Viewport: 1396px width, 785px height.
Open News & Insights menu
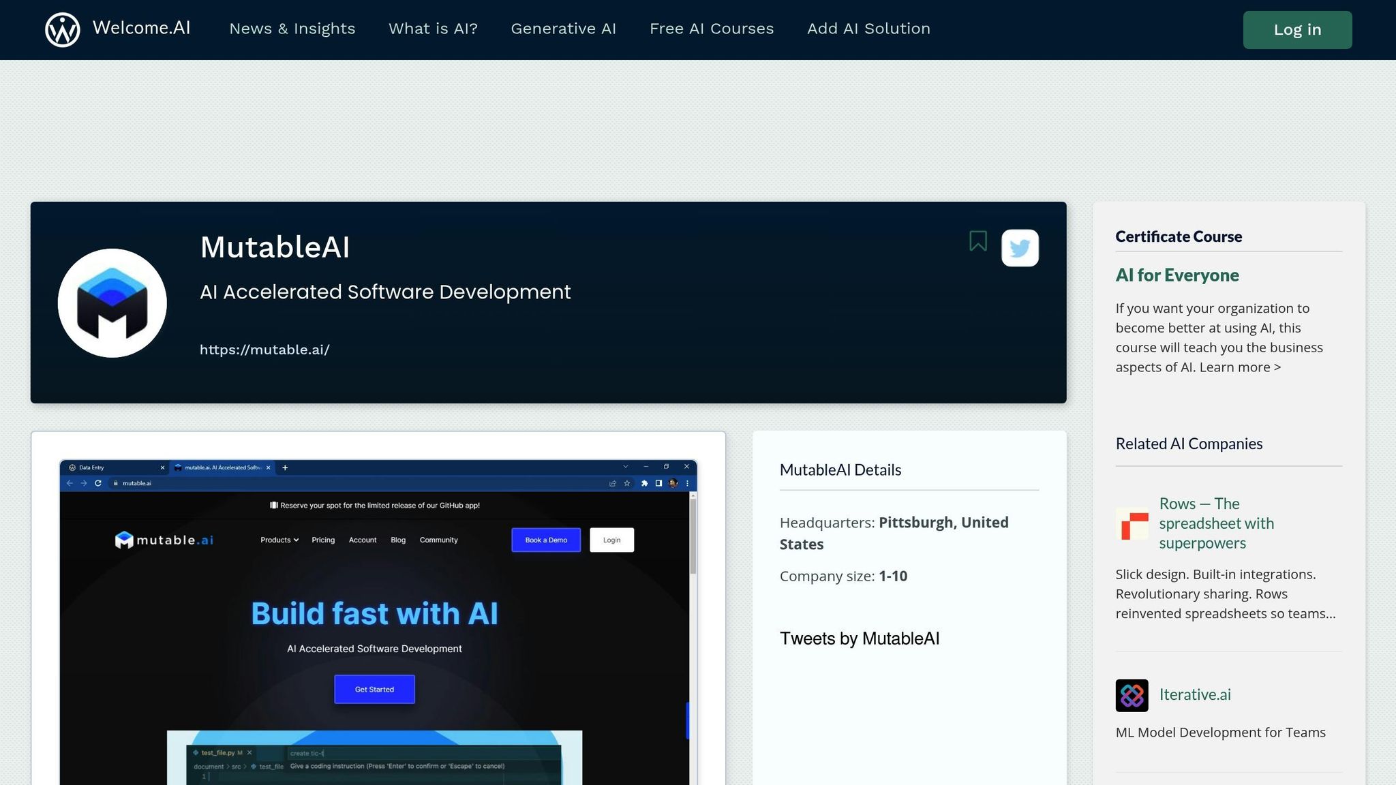pyautogui.click(x=292, y=29)
